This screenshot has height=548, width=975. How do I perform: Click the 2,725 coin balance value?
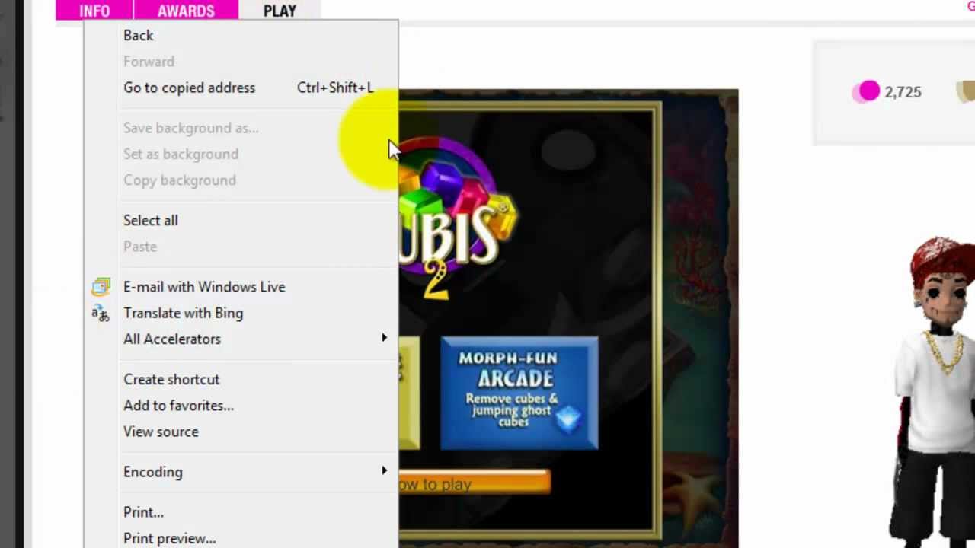click(903, 92)
